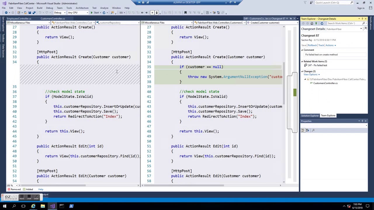Open Visual Studio taskbar icon

(x=52, y=206)
